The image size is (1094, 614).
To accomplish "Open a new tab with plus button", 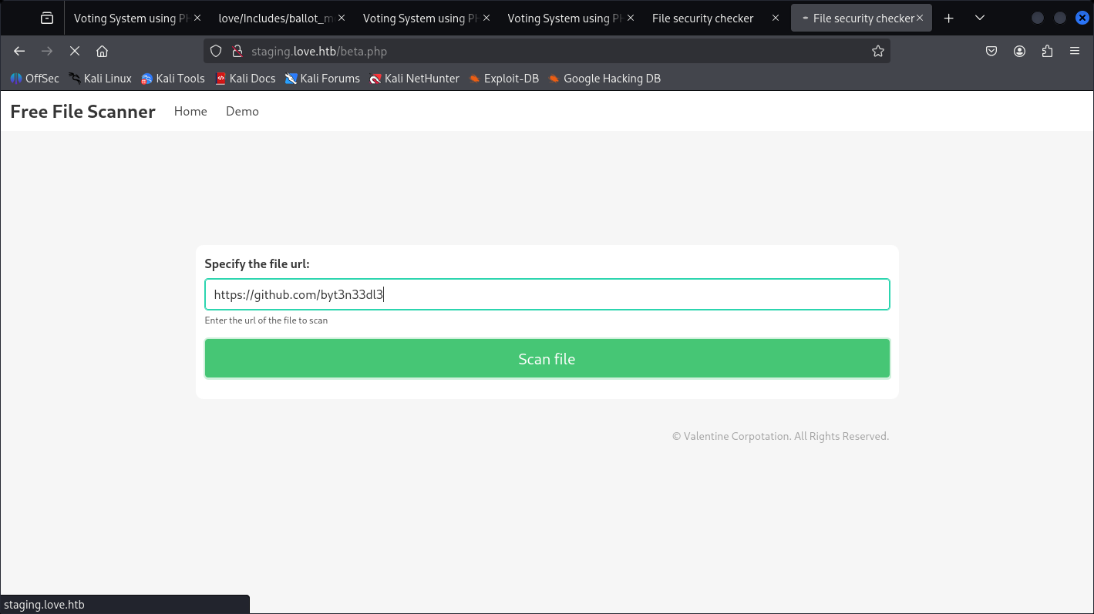I will click(949, 18).
